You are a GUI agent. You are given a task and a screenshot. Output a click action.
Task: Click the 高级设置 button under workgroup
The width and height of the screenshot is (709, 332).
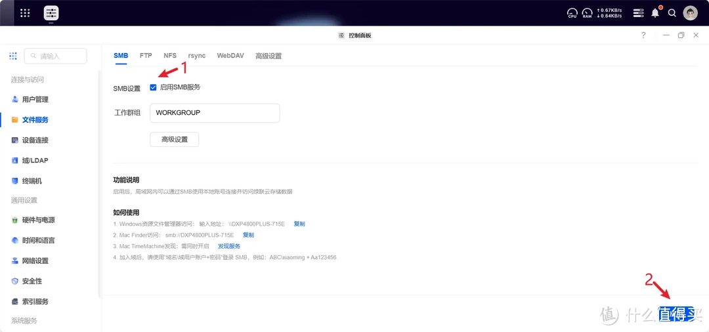(x=175, y=140)
